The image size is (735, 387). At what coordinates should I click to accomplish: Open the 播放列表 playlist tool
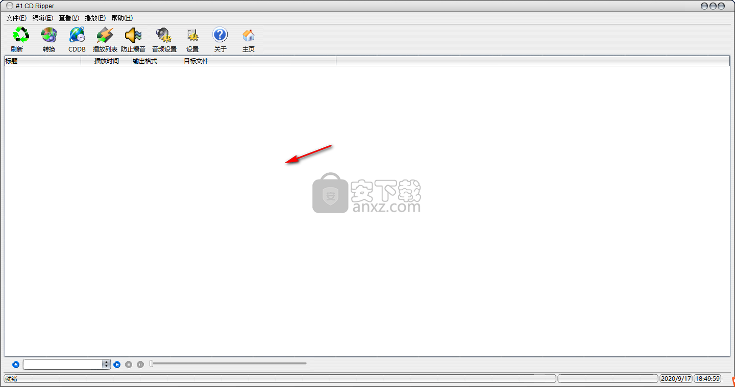point(105,40)
